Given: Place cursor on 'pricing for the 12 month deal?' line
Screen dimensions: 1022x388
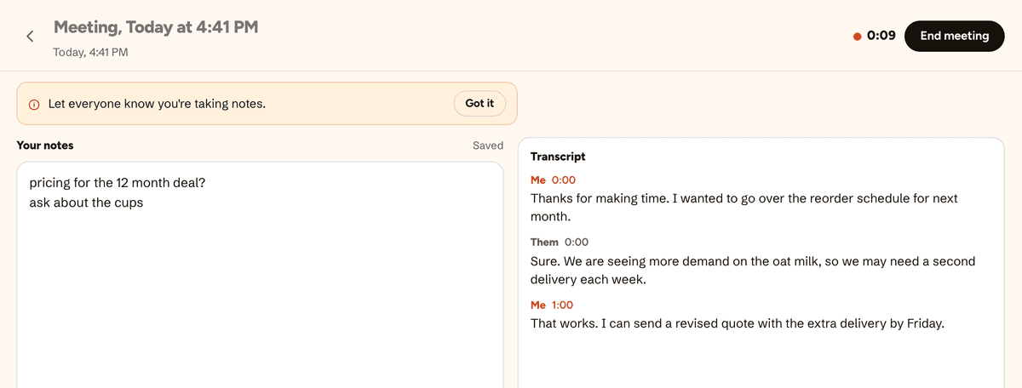Looking at the screenshot, I should pos(117,182).
